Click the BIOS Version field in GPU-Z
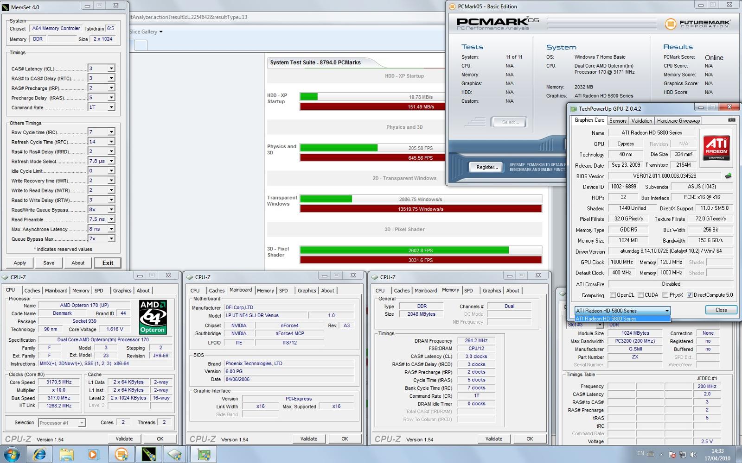 click(x=665, y=176)
